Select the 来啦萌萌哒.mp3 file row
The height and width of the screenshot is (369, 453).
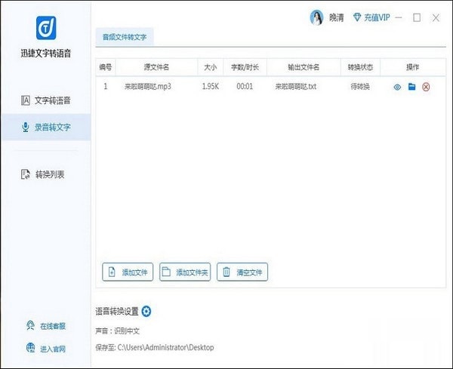148,87
